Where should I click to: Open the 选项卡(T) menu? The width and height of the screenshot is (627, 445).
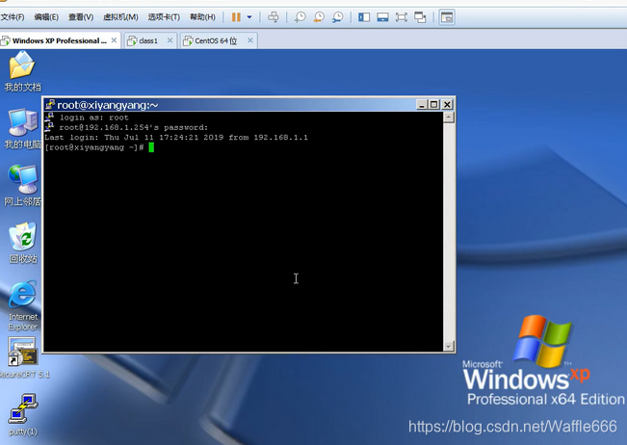tap(164, 17)
